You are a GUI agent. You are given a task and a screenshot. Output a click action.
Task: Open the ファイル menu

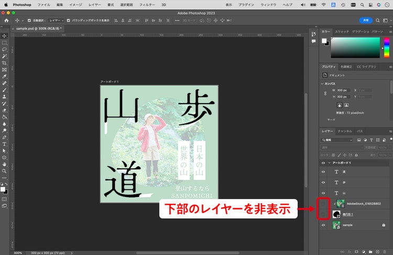click(44, 5)
